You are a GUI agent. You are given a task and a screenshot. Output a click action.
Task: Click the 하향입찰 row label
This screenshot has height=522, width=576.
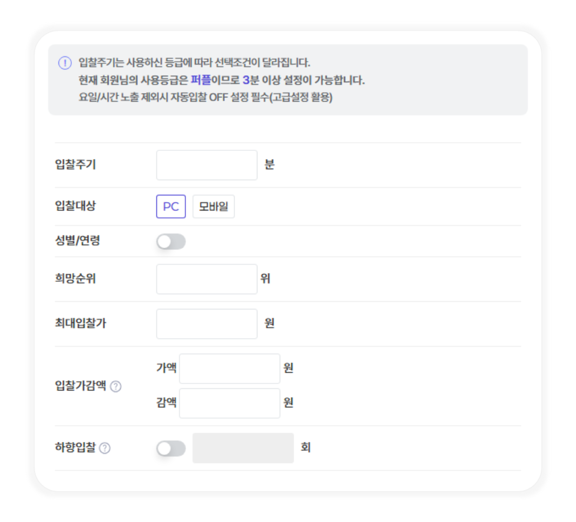75,447
